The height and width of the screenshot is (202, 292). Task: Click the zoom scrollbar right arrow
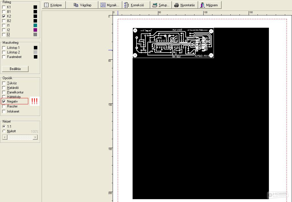[35, 137]
